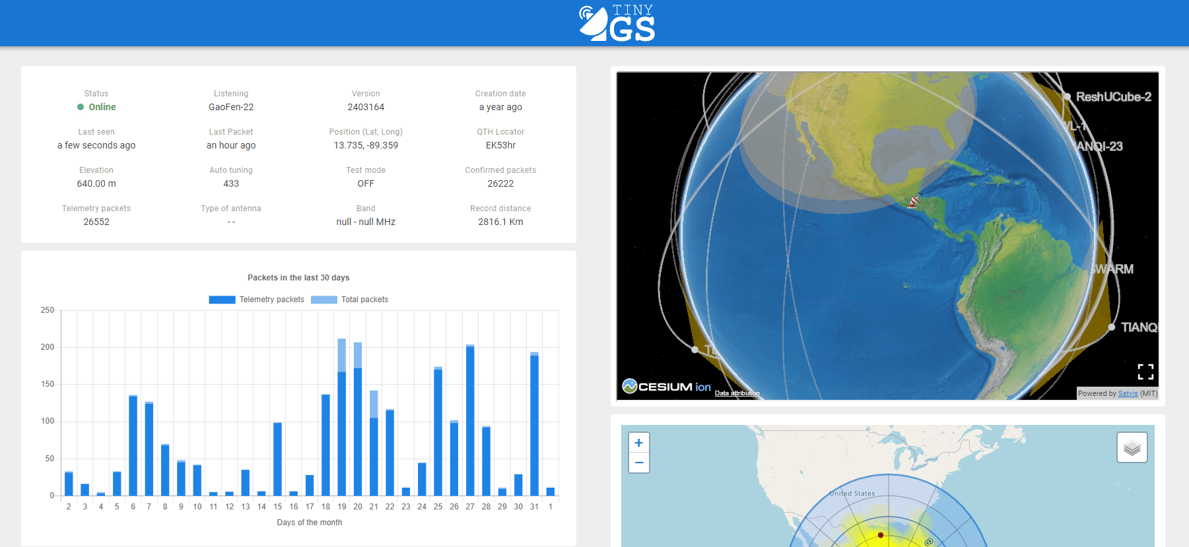
Task: Toggle the Telemetry packets chart legend
Action: pos(256,300)
